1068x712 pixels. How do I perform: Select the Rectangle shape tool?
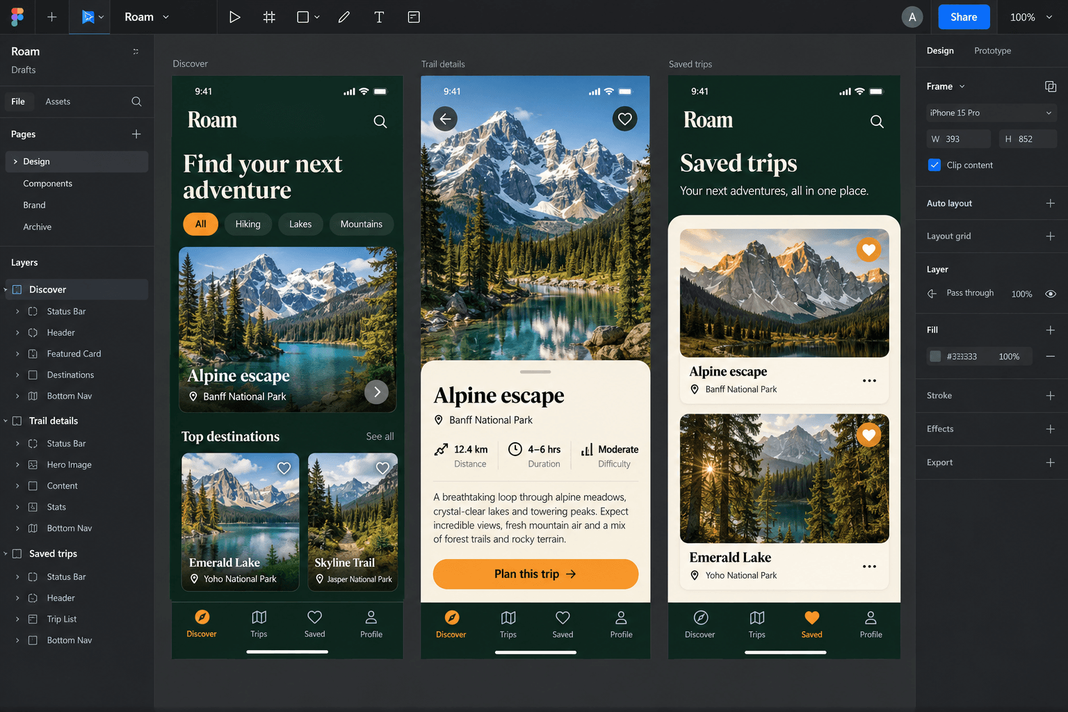[303, 17]
